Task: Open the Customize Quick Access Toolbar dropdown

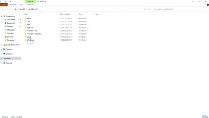Action: (10, 1)
